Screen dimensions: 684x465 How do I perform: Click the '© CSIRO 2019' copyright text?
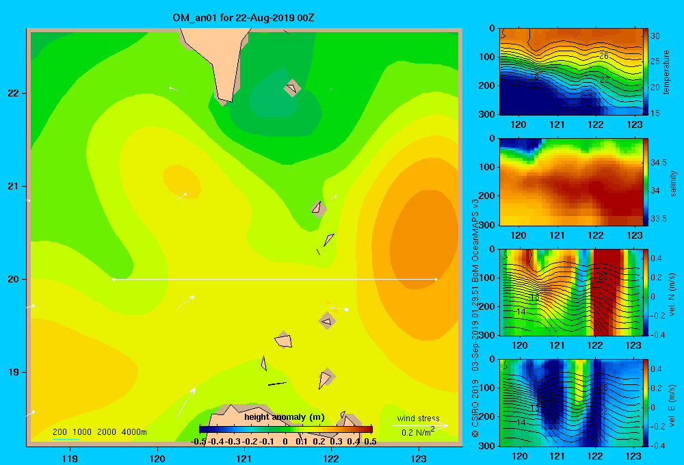click(475, 408)
